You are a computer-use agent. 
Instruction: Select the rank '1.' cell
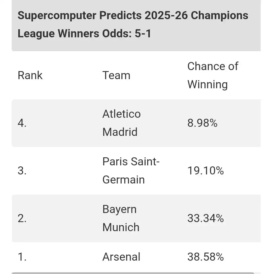click(x=22, y=257)
